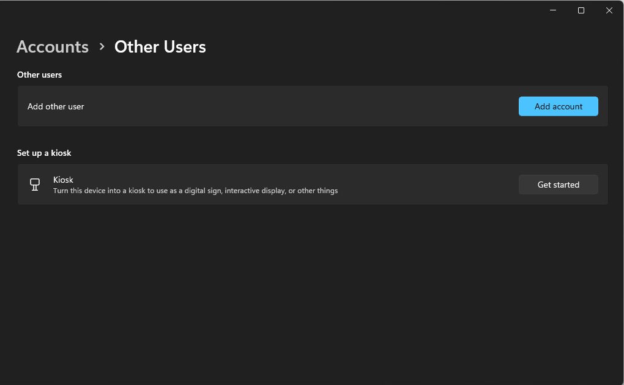
Task: Start kiosk setup with Get started
Action: click(558, 185)
